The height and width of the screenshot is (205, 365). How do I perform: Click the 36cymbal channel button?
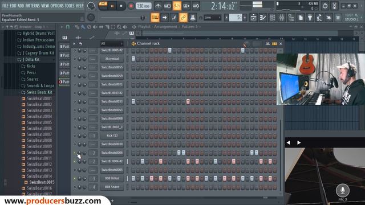(112, 59)
